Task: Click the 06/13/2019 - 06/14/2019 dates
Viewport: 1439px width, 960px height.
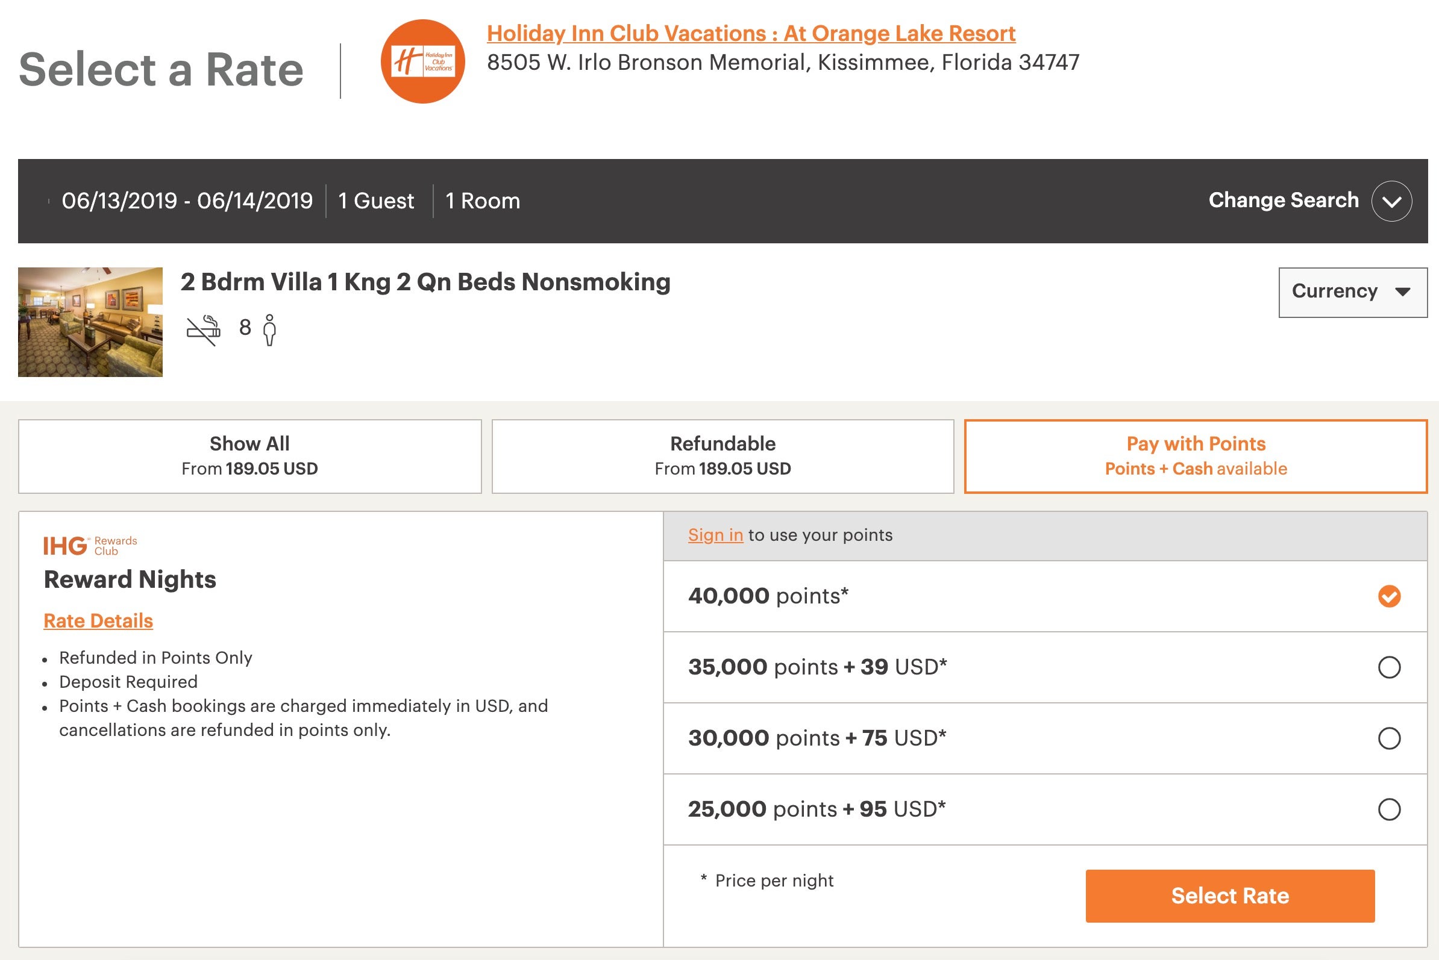Action: click(187, 201)
